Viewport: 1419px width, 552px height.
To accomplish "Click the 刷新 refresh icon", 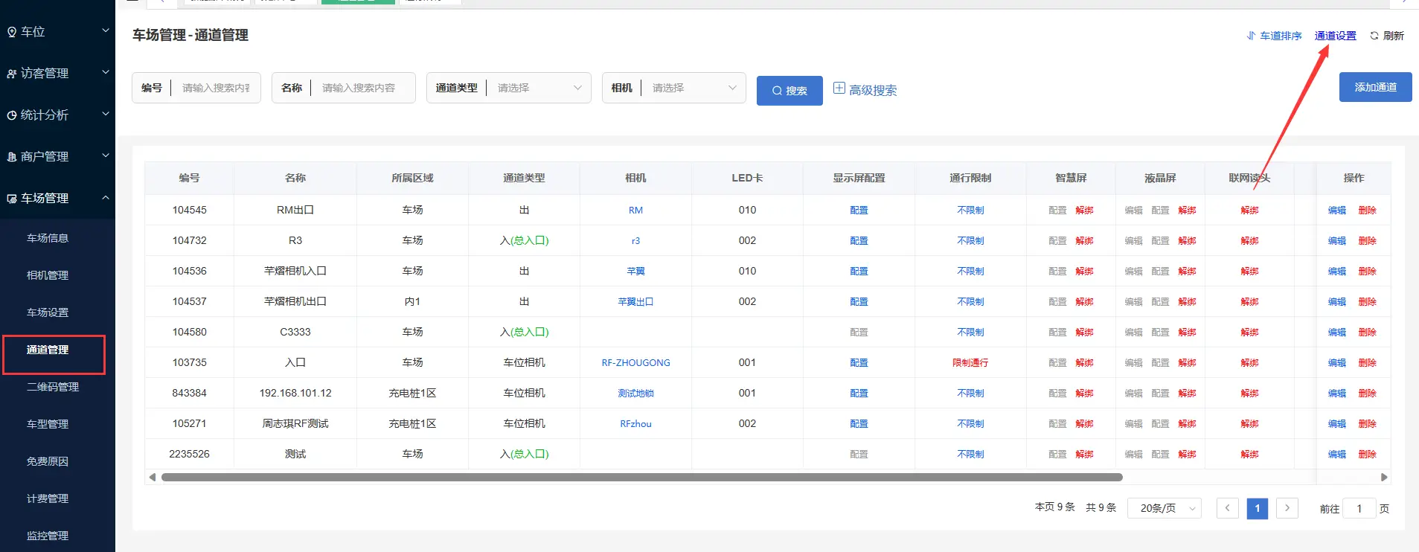I will (x=1374, y=36).
